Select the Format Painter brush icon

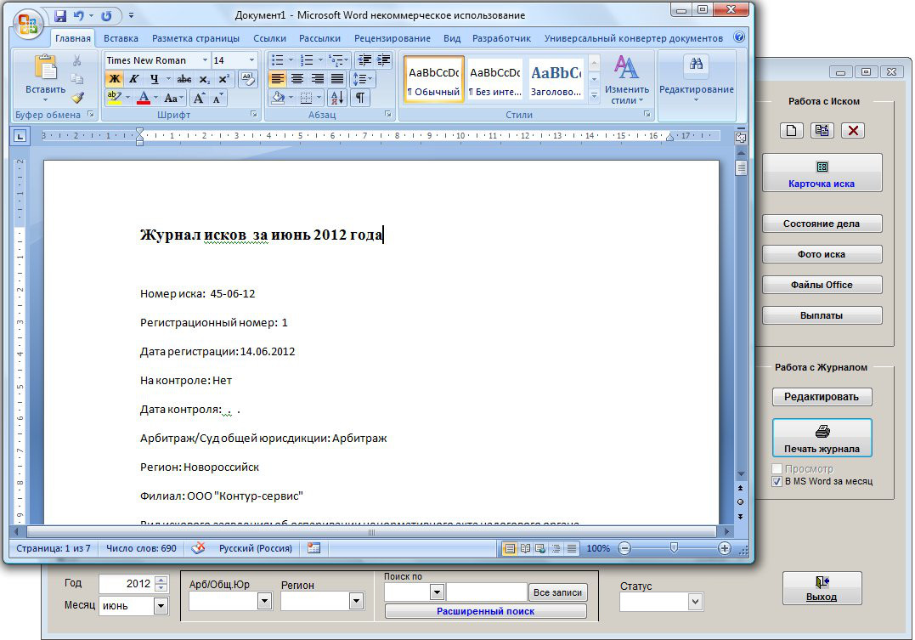point(77,98)
